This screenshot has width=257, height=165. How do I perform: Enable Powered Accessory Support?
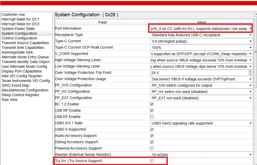[152, 148]
